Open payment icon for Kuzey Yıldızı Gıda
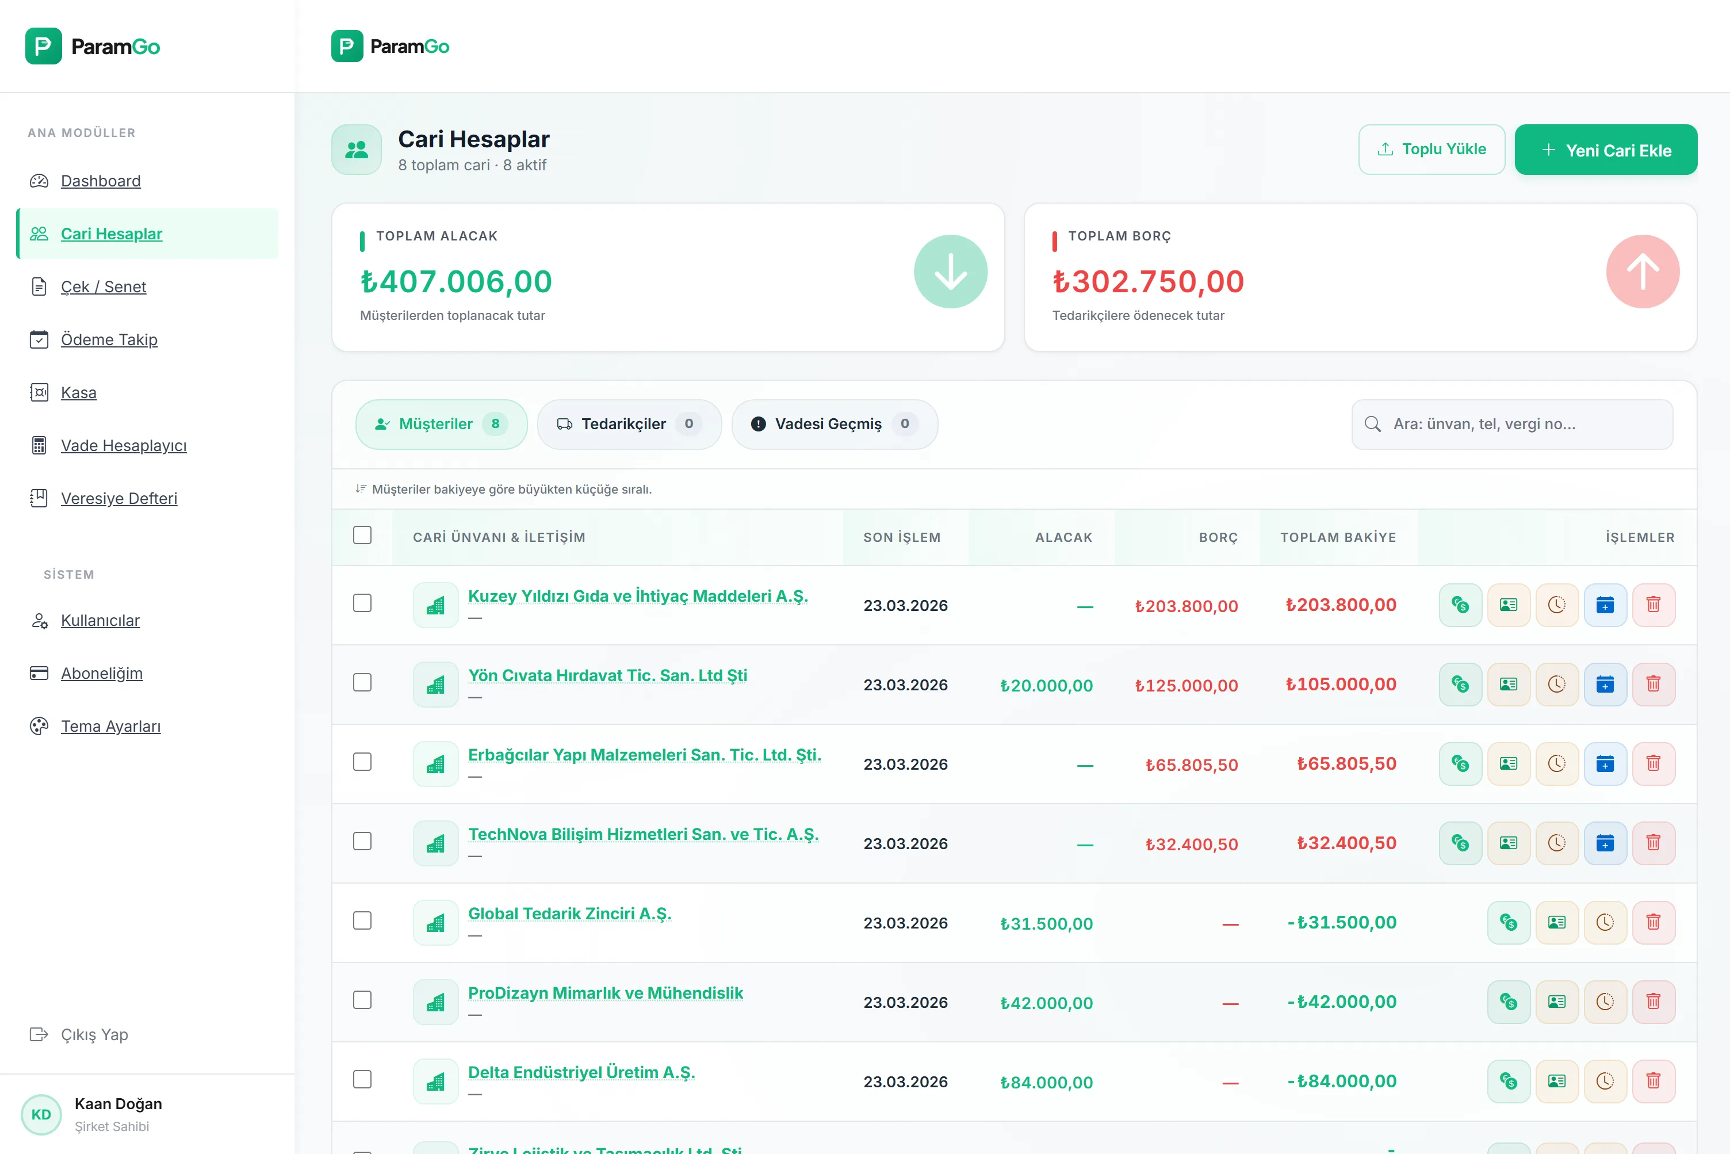 pyautogui.click(x=1461, y=604)
